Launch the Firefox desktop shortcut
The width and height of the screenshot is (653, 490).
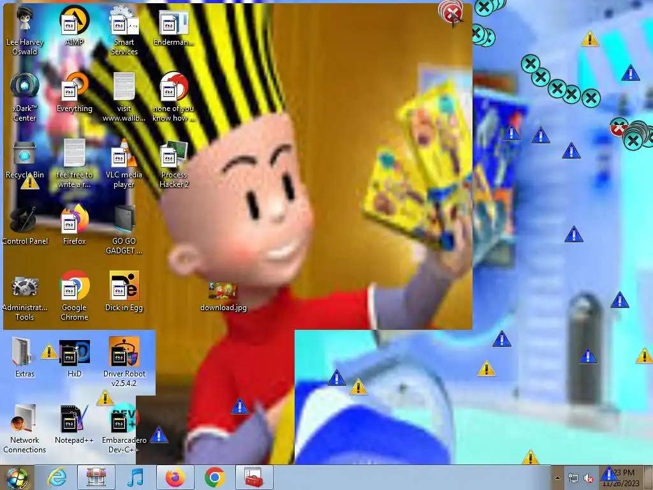click(74, 225)
